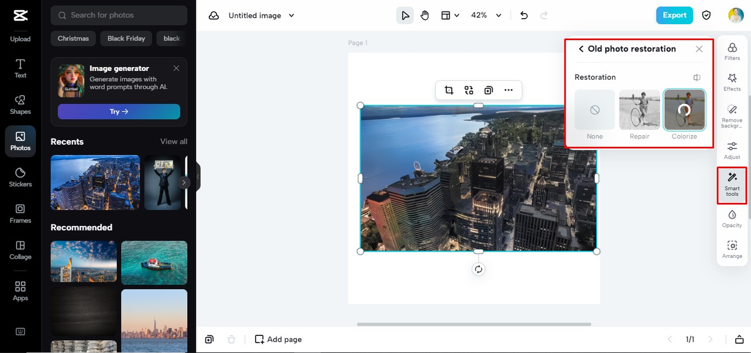Go to the previous page arrow
This screenshot has height=353, width=751.
point(670,340)
